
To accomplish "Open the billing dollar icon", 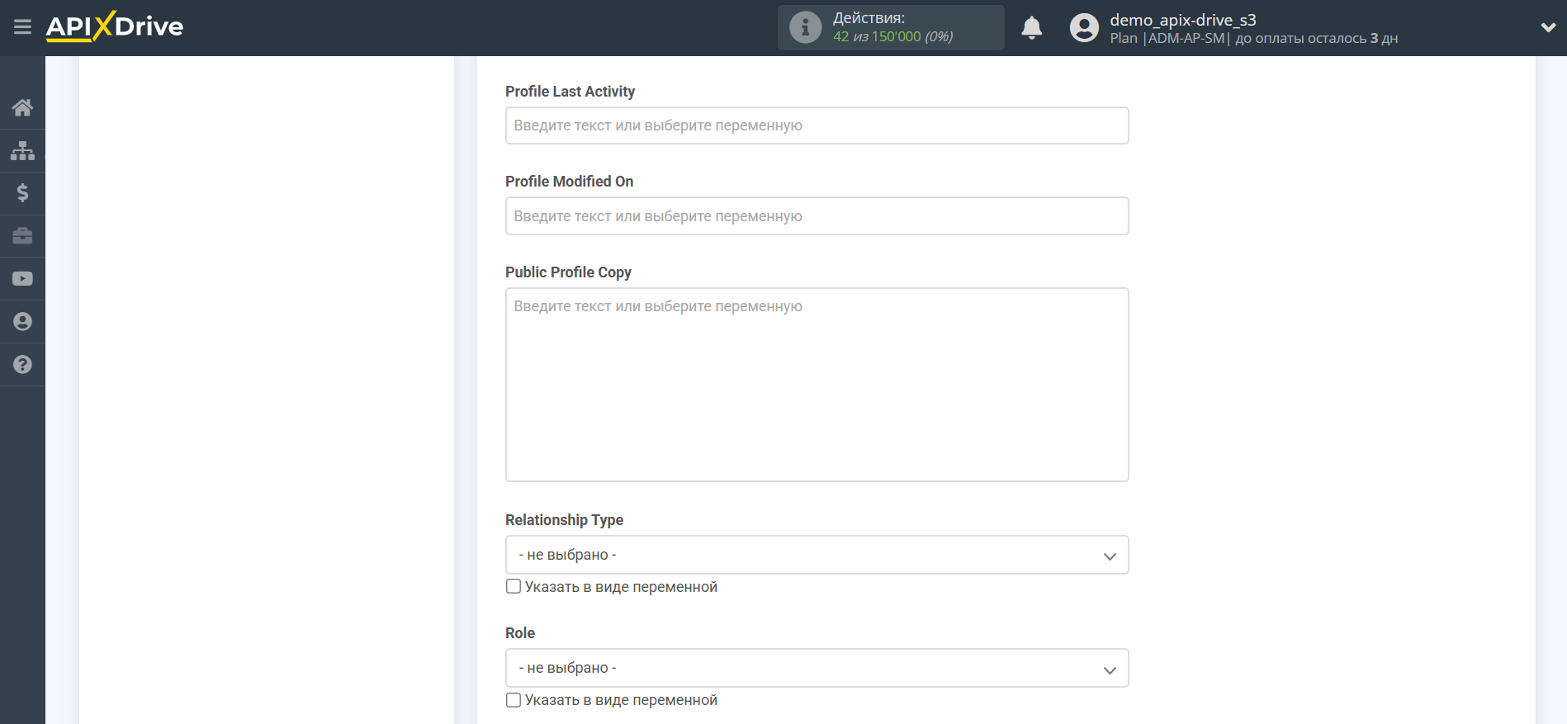I will [x=22, y=193].
